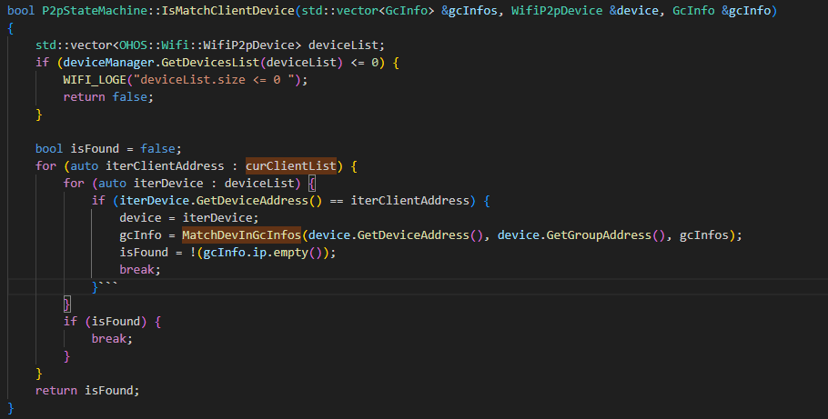Click the bracket-matched brace after deviceList)
Image resolution: width=828 pixels, height=419 pixels.
[312, 183]
